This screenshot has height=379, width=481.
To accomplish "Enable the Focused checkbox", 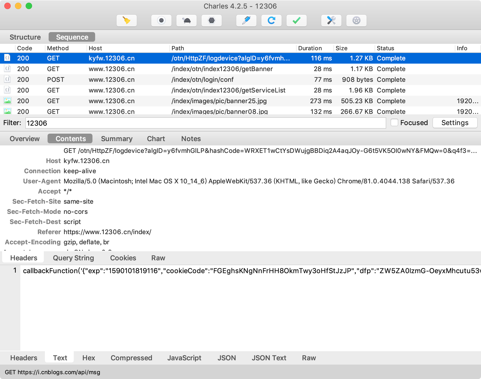I will (x=394, y=122).
